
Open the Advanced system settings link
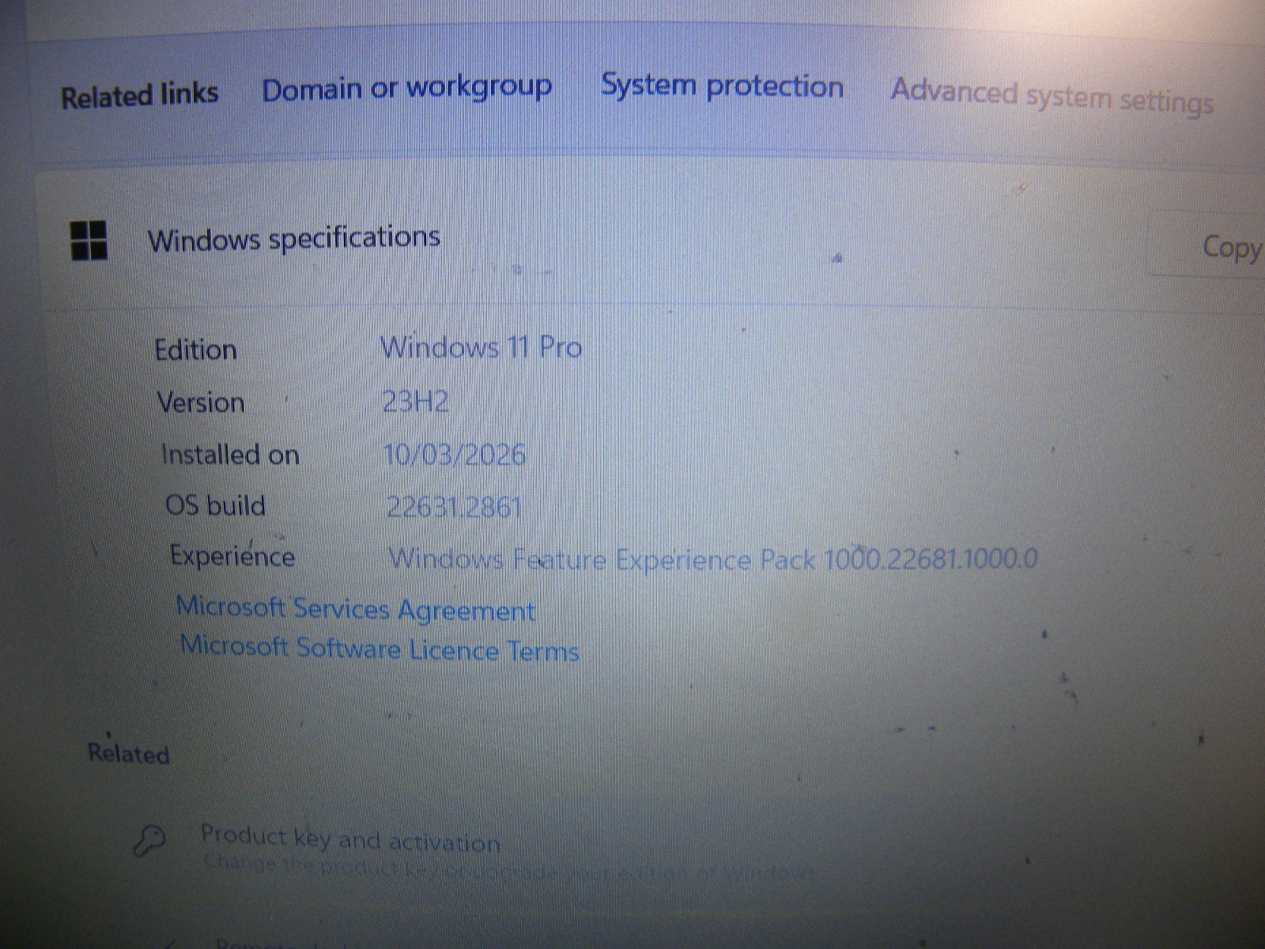(1052, 96)
